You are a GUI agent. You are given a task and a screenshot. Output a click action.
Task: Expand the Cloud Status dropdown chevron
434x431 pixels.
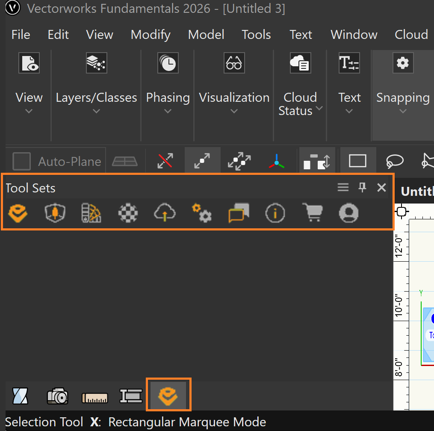319,108
